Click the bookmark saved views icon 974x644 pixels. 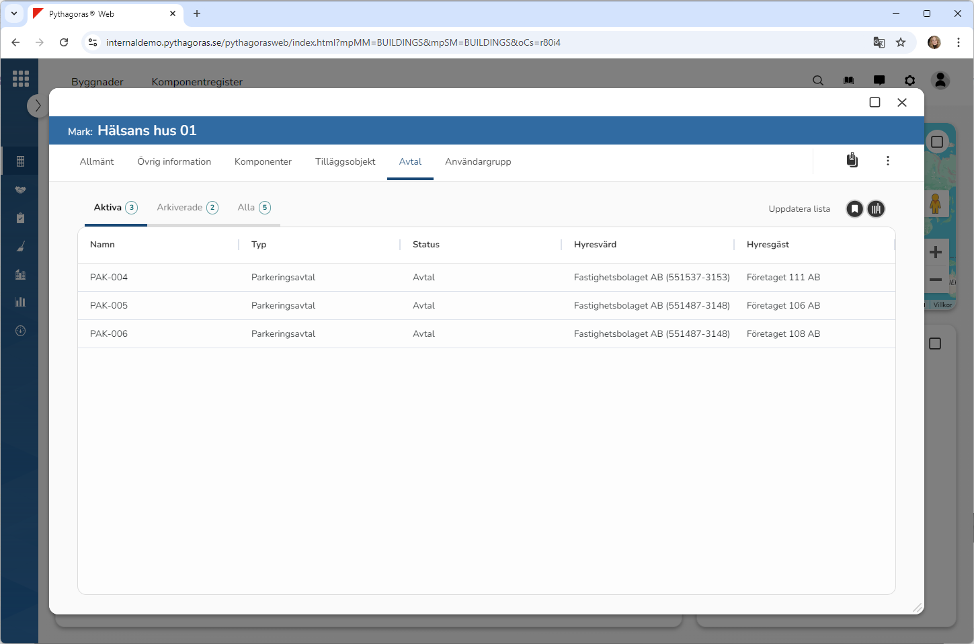[854, 209]
